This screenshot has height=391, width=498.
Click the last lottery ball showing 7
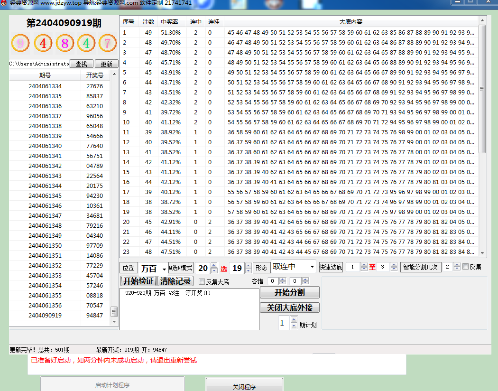click(108, 44)
